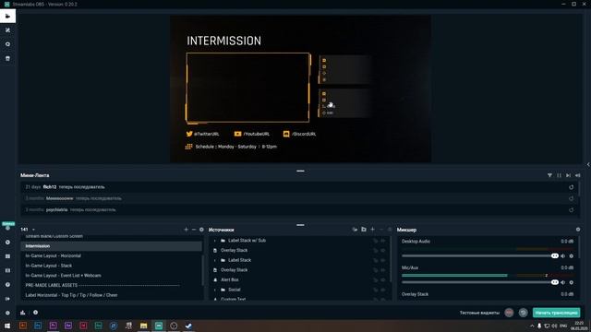Toggle visibility of first Overlay Stack source
Viewport: 591px width, 332px height.
tap(383, 250)
